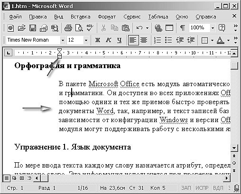Switch to Normal view icon
Screen dimensions: 241x194
pos(7,178)
